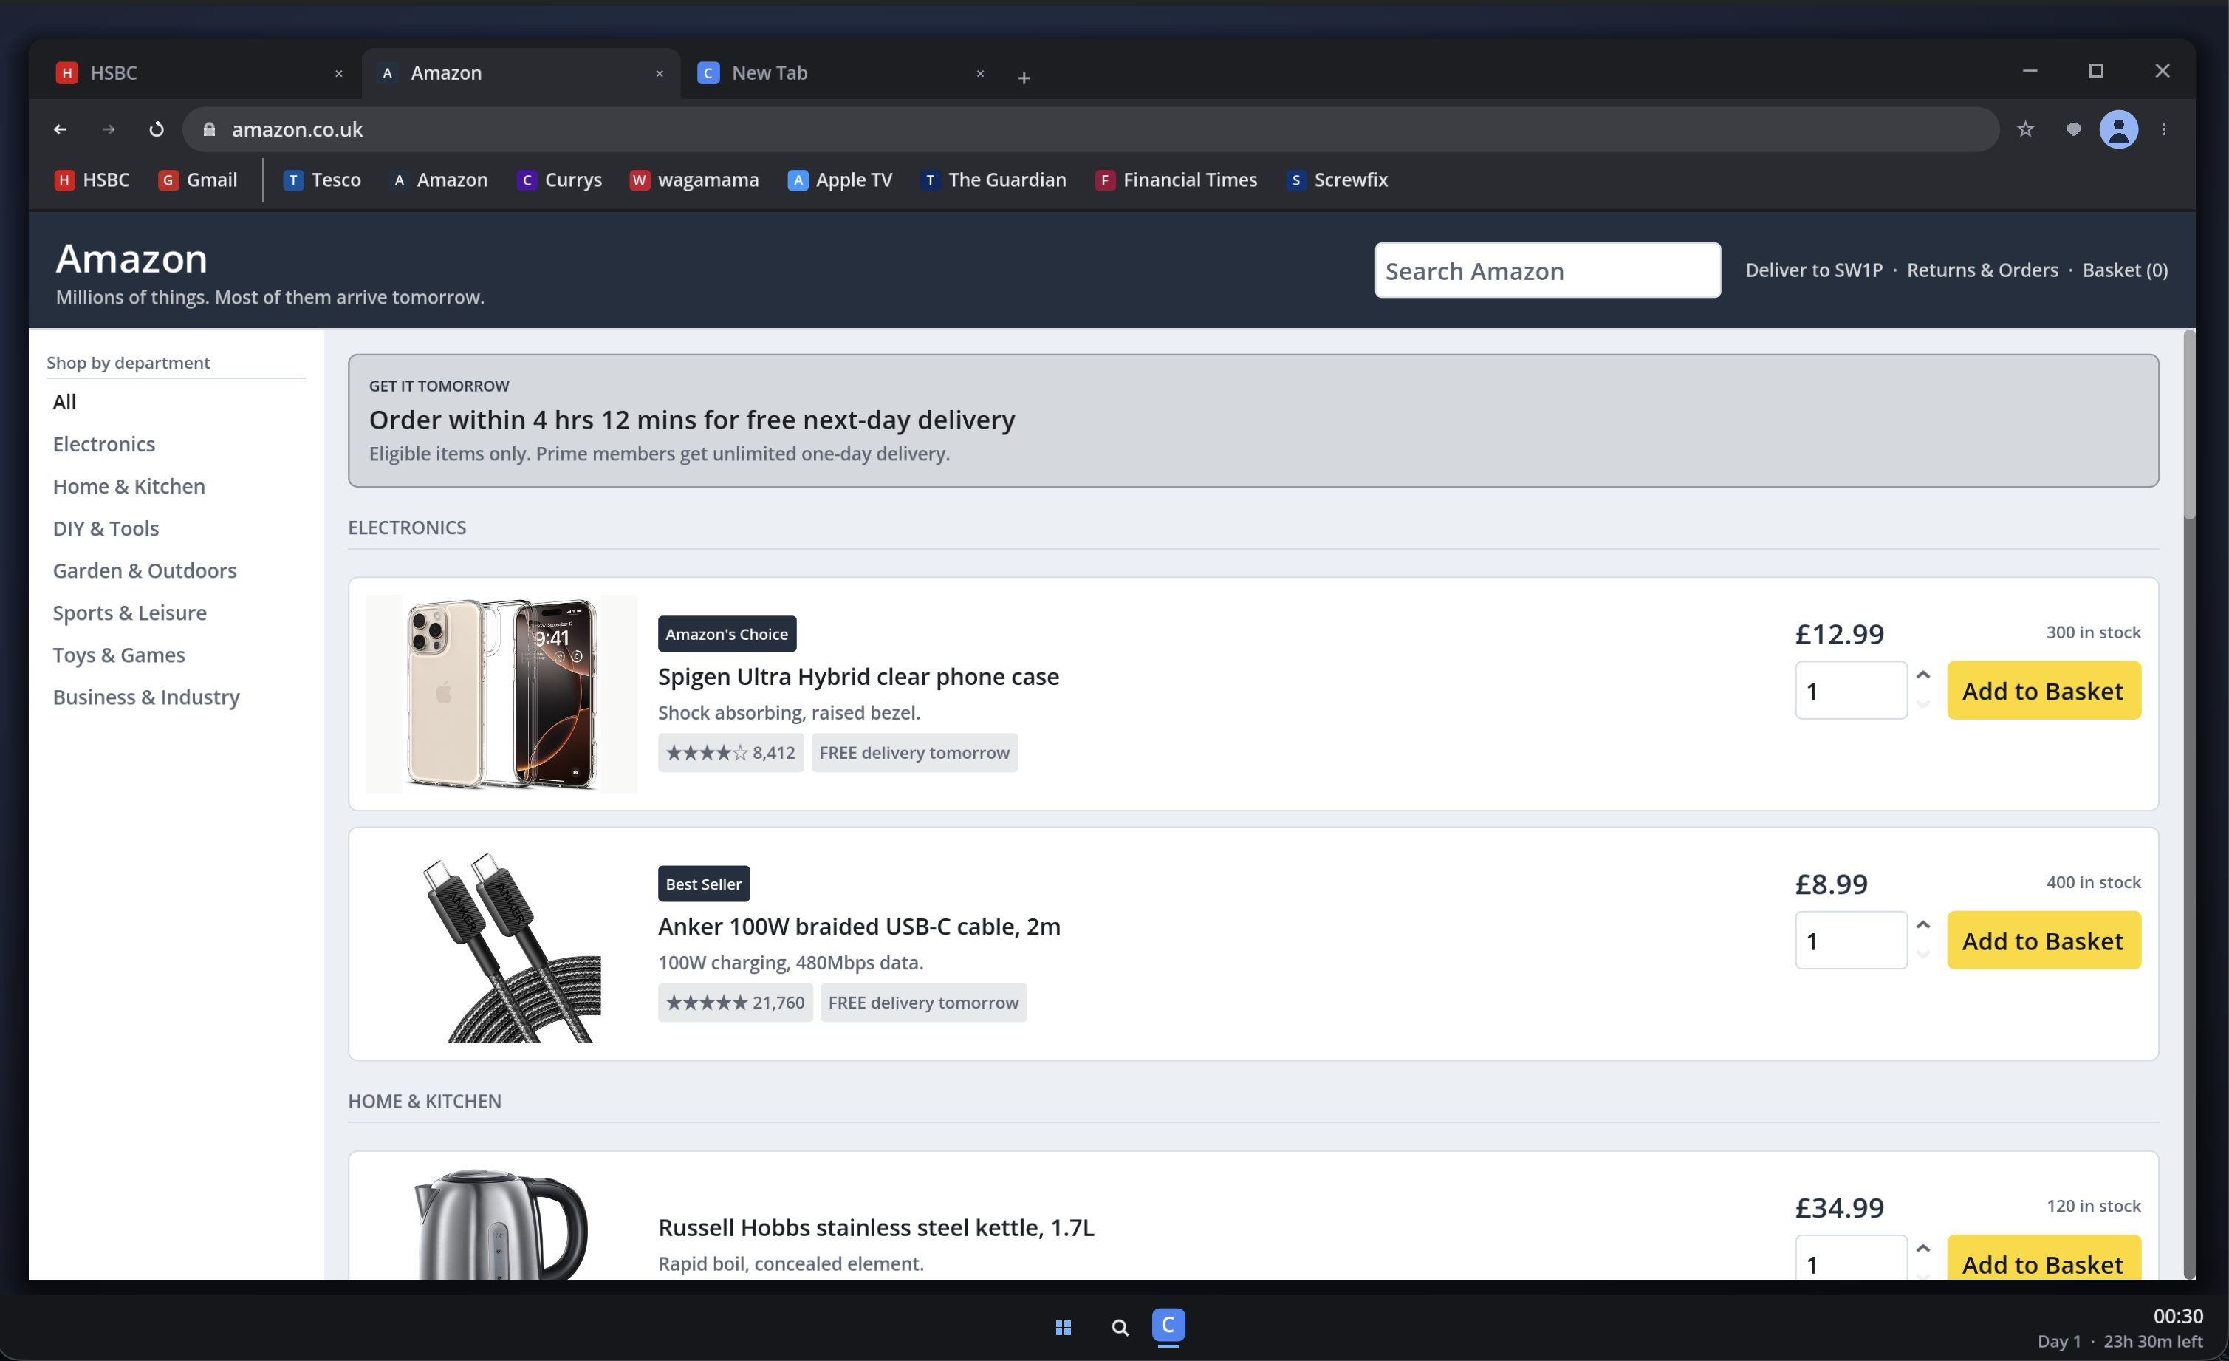Open the Russell Hobbs kettle product image
Image resolution: width=2229 pixels, height=1361 pixels.
[501, 1224]
